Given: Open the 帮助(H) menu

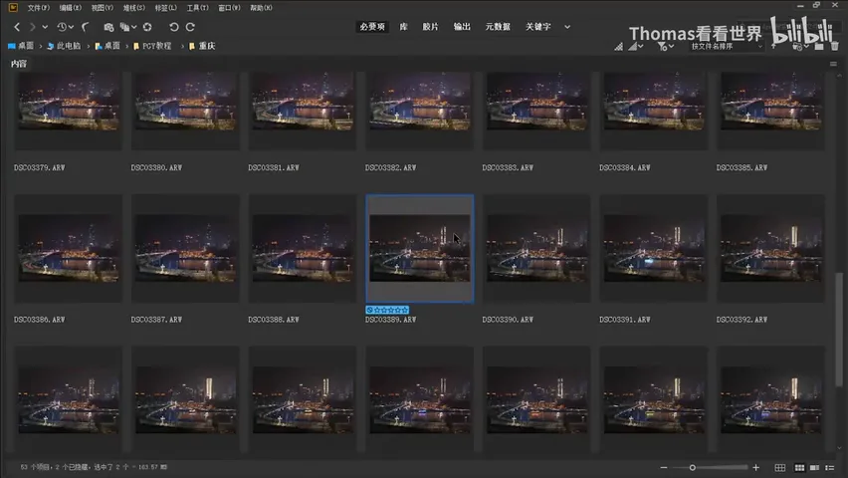Looking at the screenshot, I should [261, 8].
